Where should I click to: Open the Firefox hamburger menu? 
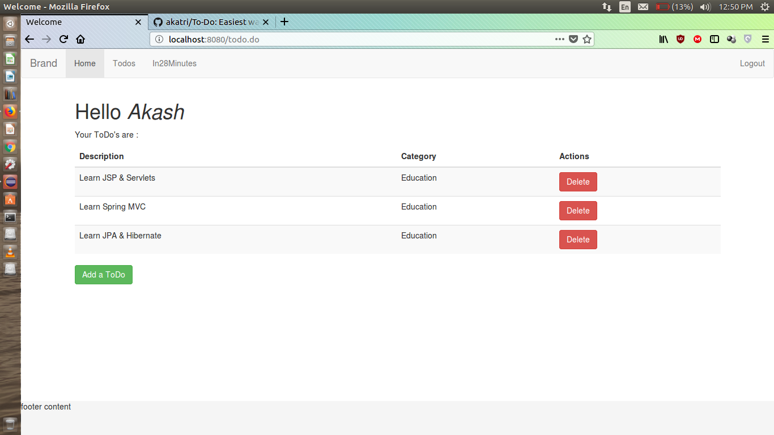[x=766, y=39]
